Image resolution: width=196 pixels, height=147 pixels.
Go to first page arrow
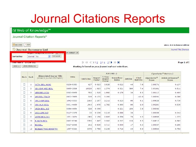83,62
